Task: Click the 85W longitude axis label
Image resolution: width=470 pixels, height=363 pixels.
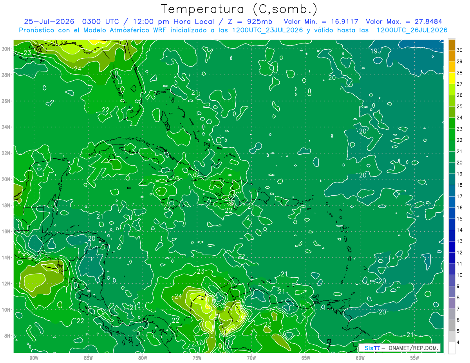Action: [88, 358]
